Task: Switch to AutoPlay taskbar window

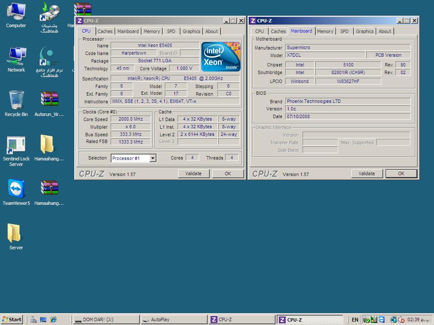Action: (x=174, y=319)
